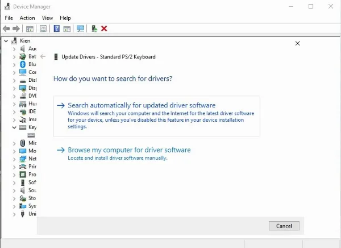Expand the Sound controllers category

coord(14,191)
